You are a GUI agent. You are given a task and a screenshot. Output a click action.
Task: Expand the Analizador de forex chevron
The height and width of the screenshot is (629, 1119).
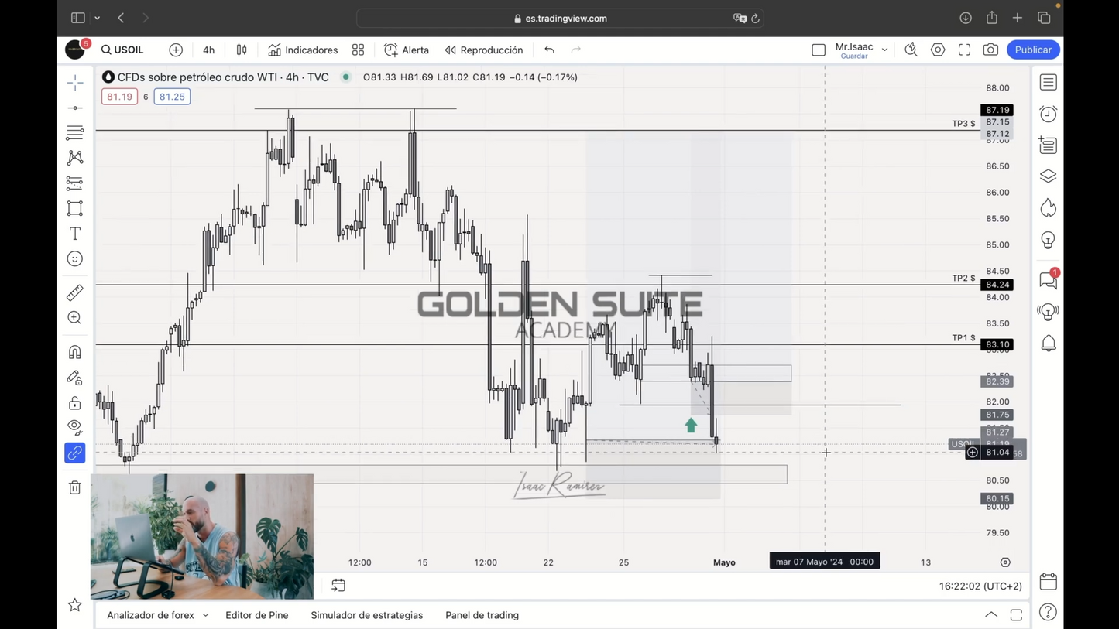(x=204, y=615)
